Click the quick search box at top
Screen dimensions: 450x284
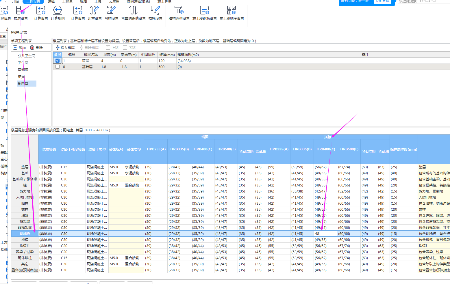tap(423, 1)
